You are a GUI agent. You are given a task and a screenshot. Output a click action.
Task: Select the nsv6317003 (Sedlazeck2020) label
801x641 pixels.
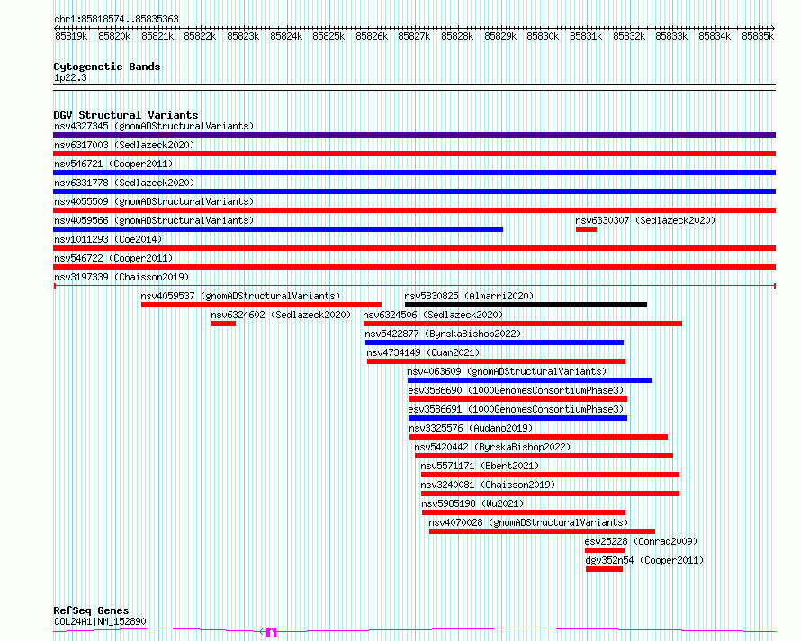[x=124, y=145]
